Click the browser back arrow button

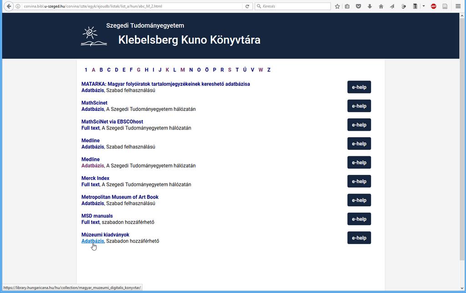(9, 6)
